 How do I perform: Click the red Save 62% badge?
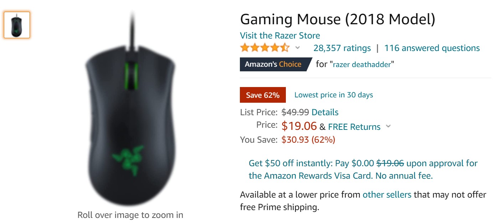click(x=263, y=95)
